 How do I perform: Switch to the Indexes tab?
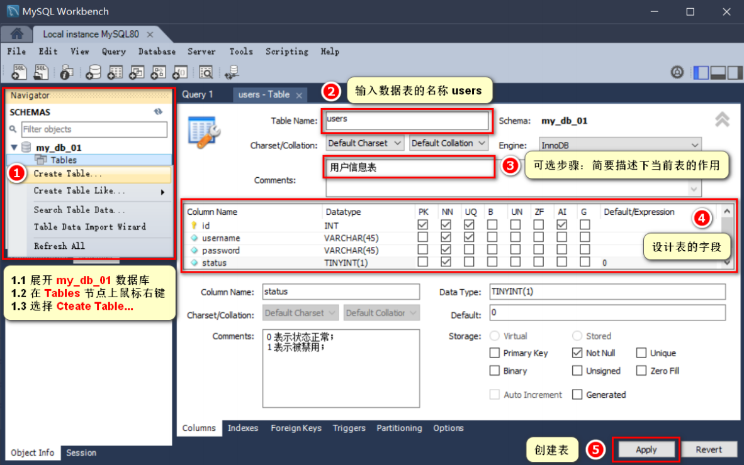(243, 427)
